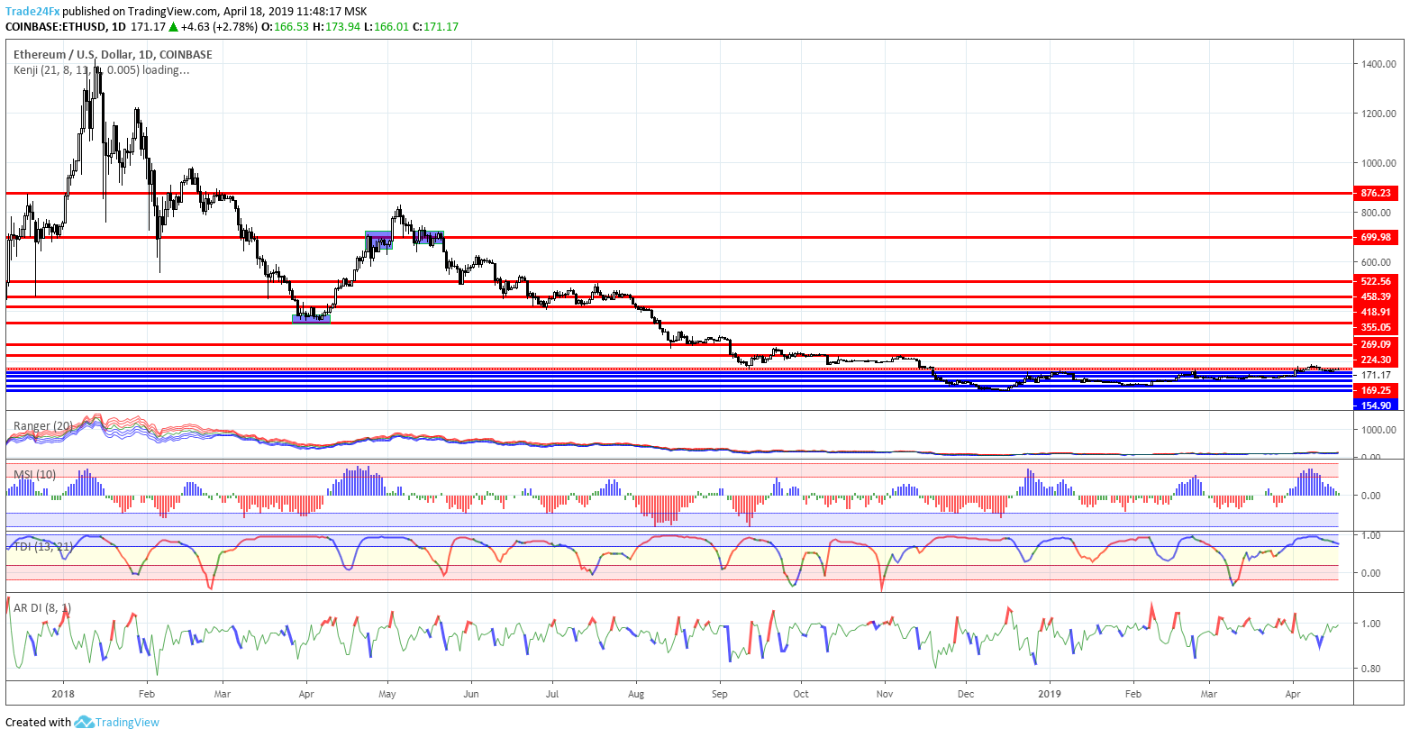Click the 1200.00 price axis value
The width and height of the screenshot is (1410, 738).
coord(1378,114)
